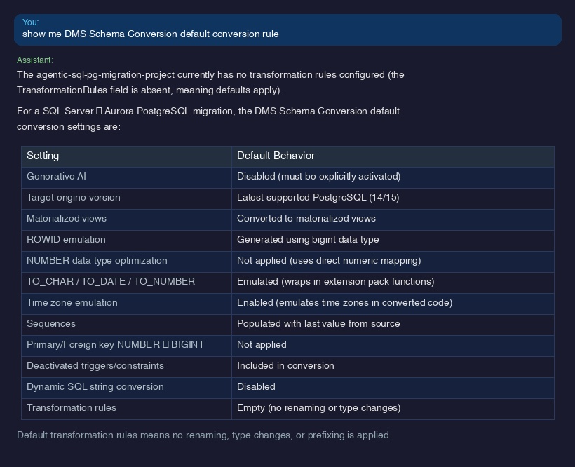Click 'Not applied' cell in Primary/Foreign key row

click(x=393, y=346)
